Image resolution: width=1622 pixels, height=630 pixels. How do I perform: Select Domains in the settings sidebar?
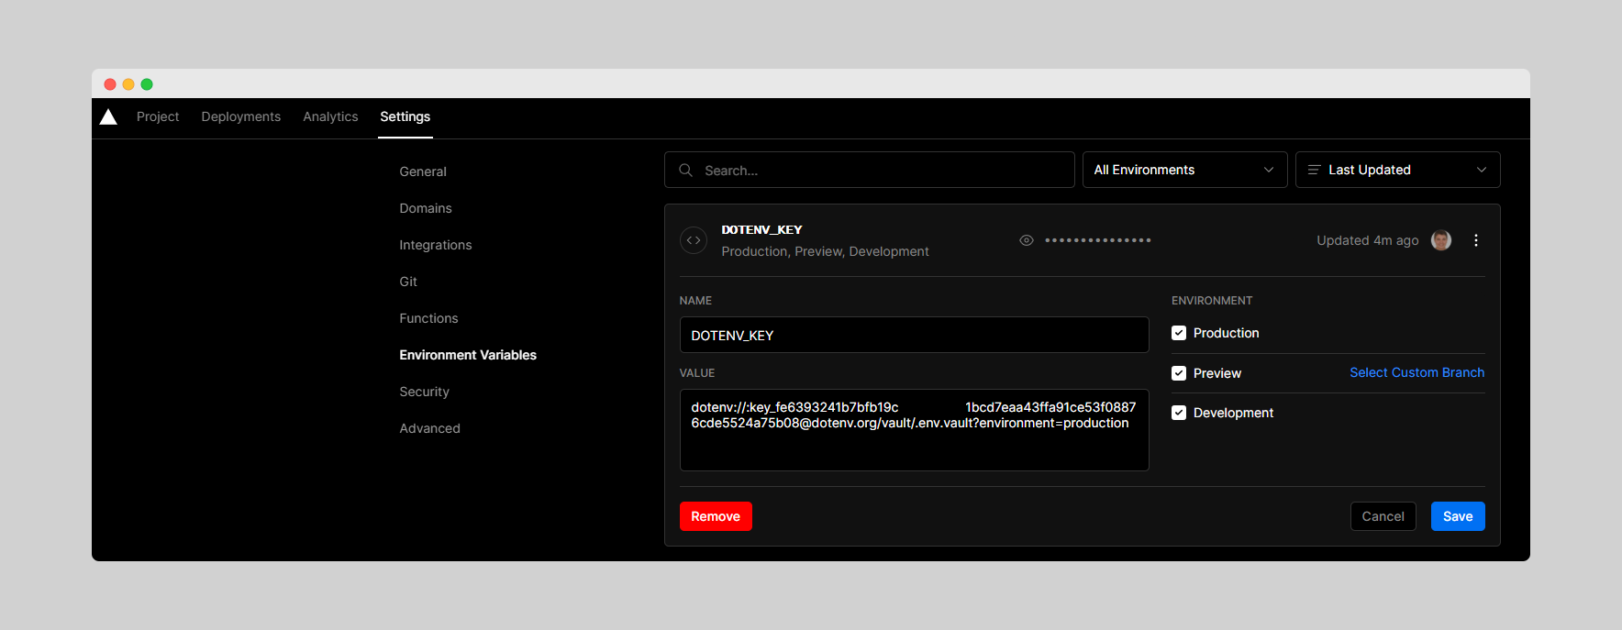[x=426, y=208]
